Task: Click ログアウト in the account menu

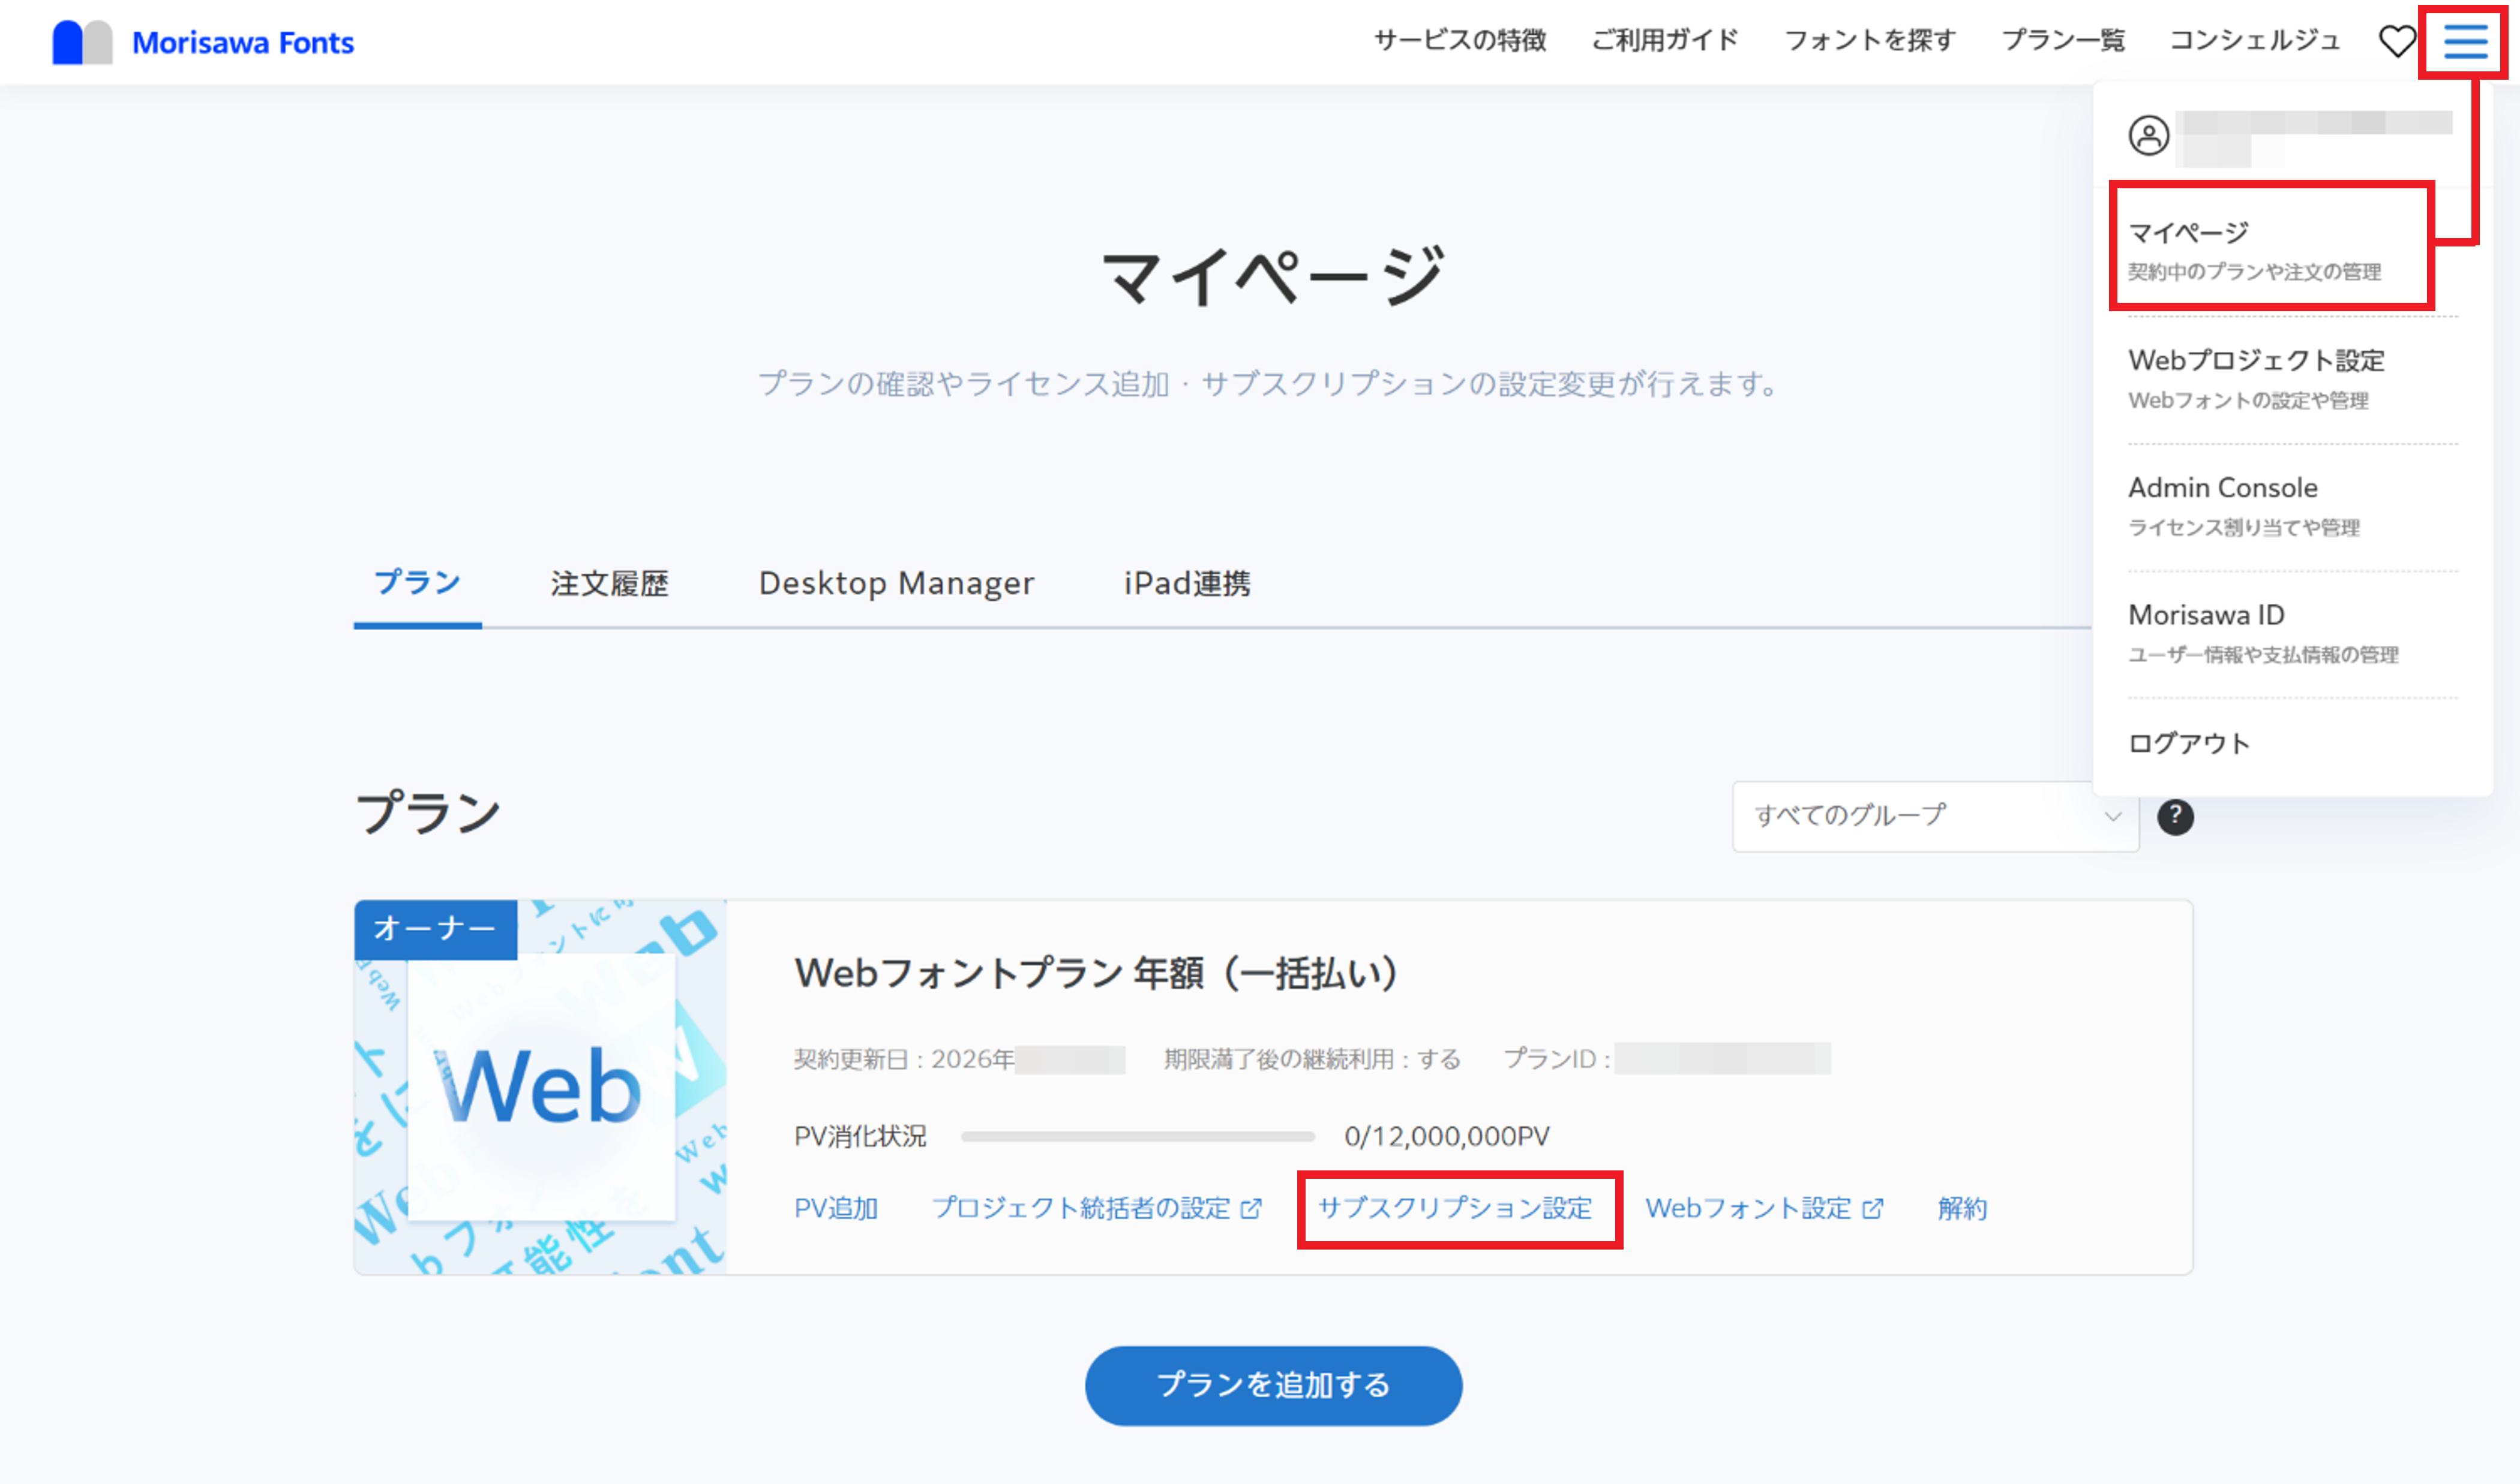Action: [x=2189, y=742]
